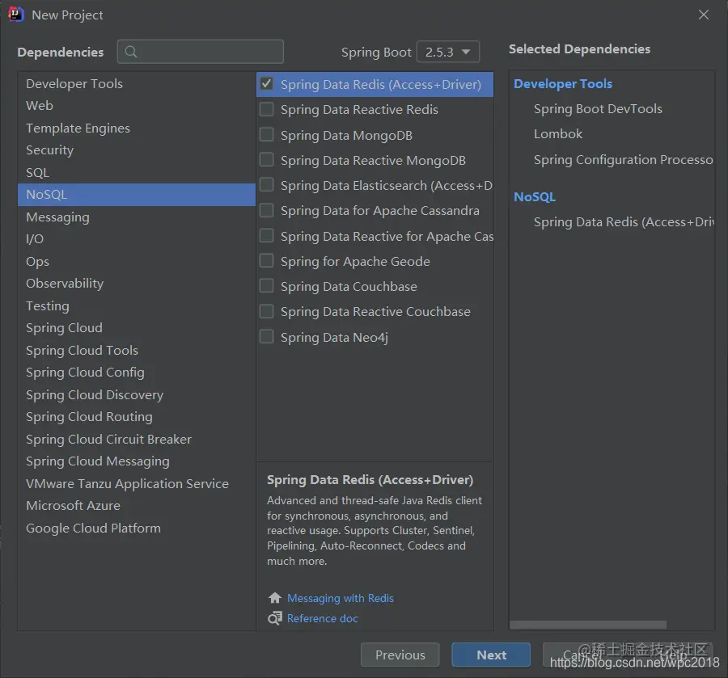Click the Selected Dependencies horizontal scrollbar
The width and height of the screenshot is (728, 678).
[x=588, y=625]
